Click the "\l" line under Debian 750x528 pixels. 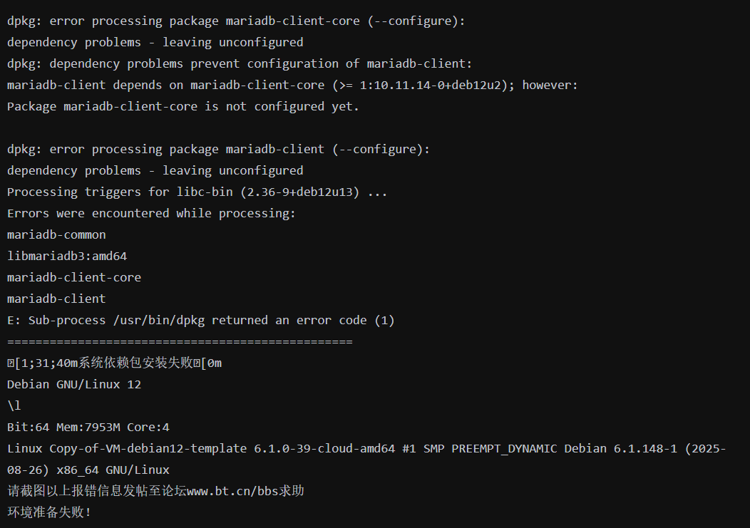14,405
